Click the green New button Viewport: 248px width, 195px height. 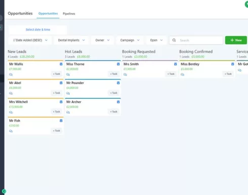click(236, 40)
